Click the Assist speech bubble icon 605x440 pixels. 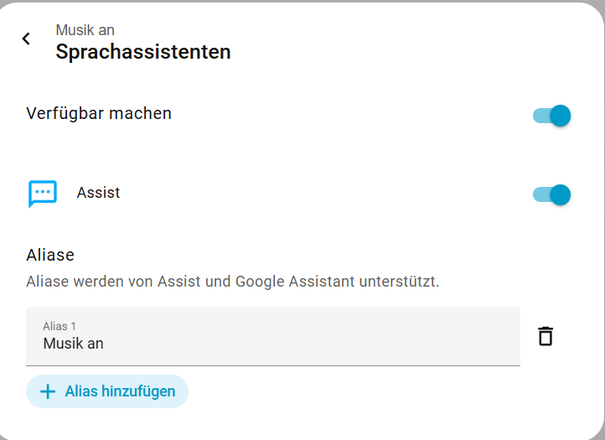(43, 194)
